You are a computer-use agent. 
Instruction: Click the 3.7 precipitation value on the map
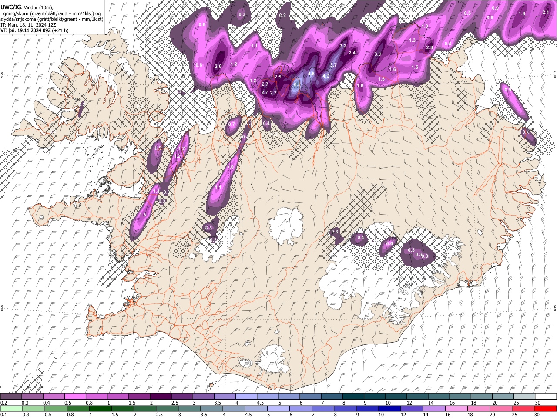point(333,65)
